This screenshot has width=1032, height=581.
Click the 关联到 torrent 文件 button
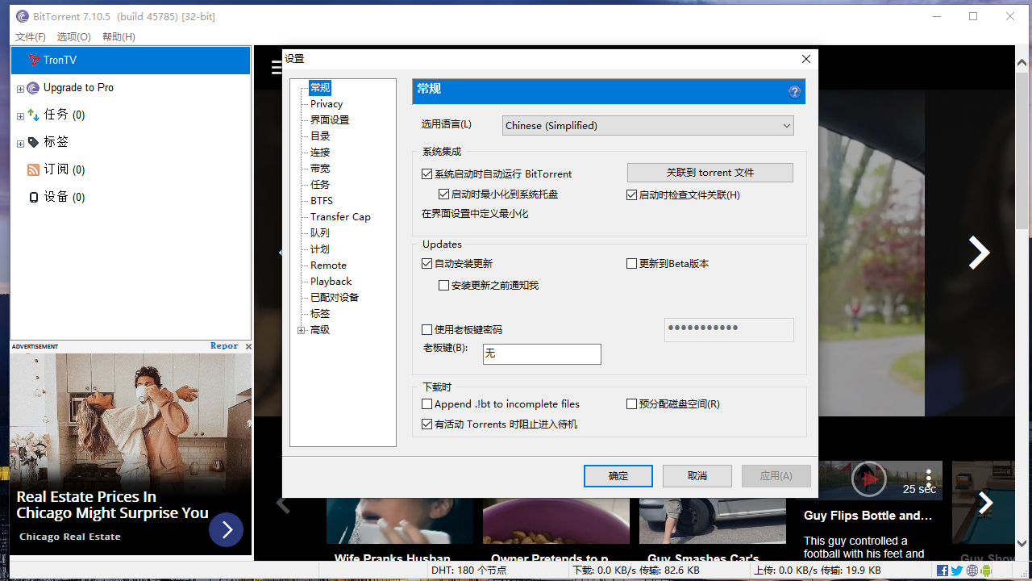click(709, 173)
